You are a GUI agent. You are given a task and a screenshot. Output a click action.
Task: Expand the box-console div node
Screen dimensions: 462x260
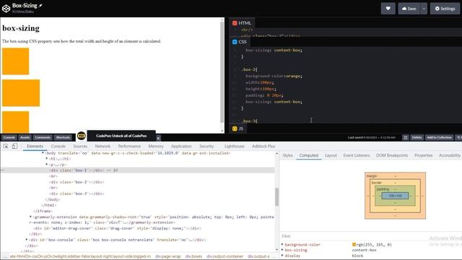click(x=27, y=240)
